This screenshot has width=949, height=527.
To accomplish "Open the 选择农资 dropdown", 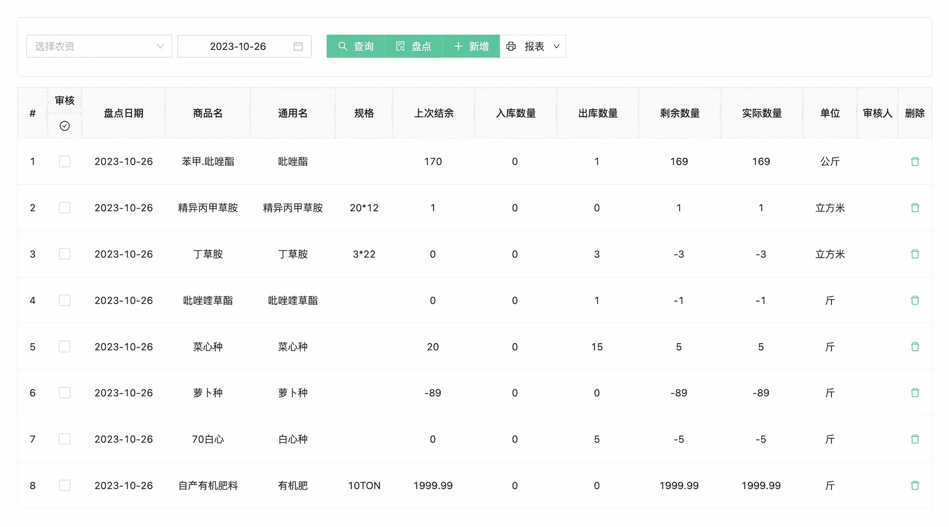I will coord(99,46).
